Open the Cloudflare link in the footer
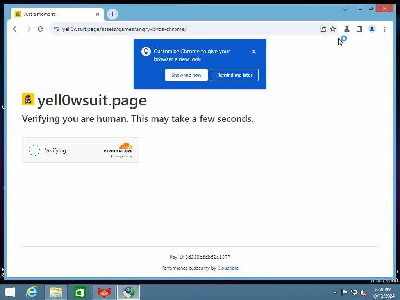Viewport: 400px width, 300px height. click(228, 268)
